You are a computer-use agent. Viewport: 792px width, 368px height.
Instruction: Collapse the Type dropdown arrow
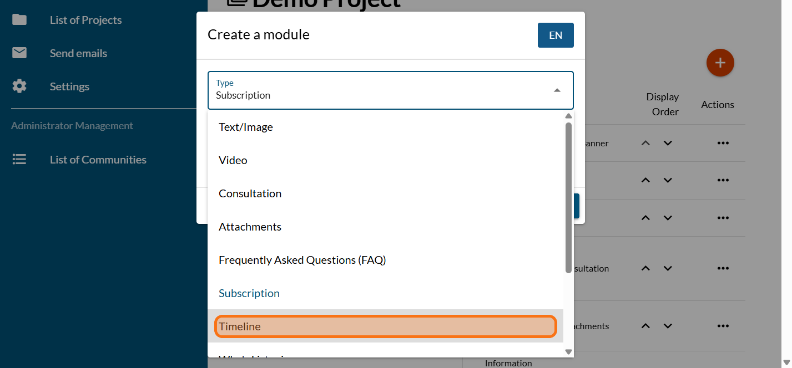point(557,90)
